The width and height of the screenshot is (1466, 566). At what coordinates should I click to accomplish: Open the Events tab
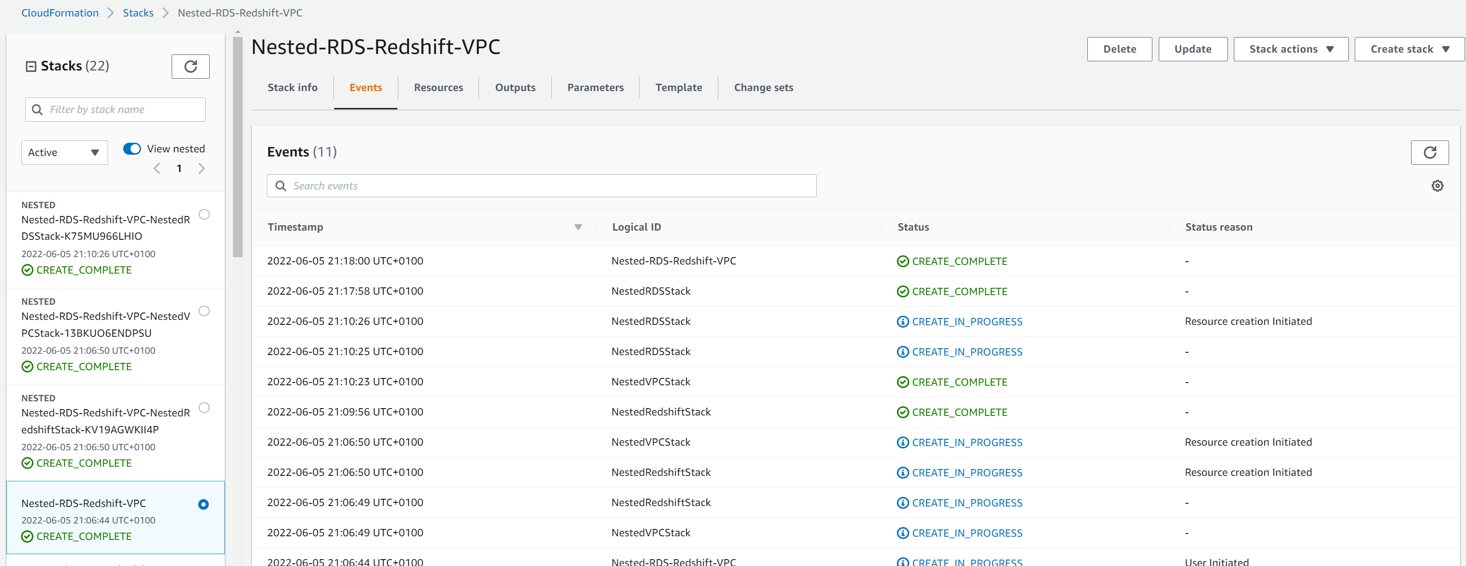click(365, 87)
